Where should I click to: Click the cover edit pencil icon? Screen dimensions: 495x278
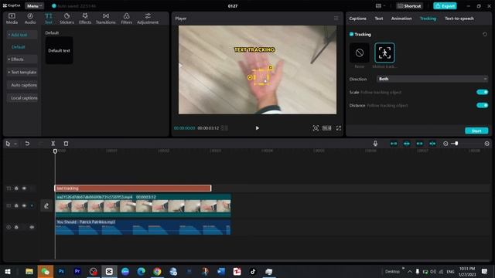[46, 206]
